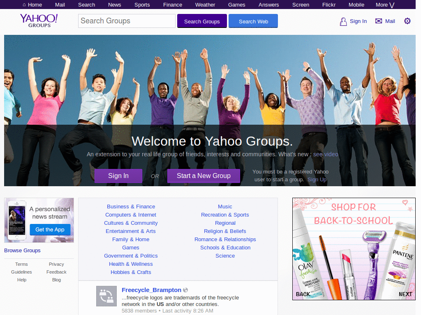
Task: Click the purple Sign In banner button
Action: [x=118, y=176]
